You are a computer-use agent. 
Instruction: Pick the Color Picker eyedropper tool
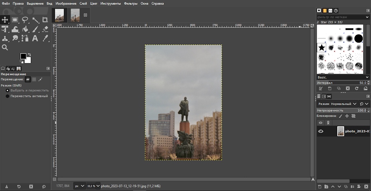click(45, 38)
